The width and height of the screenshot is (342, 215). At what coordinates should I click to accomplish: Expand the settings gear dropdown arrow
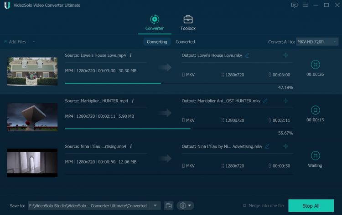(190, 205)
